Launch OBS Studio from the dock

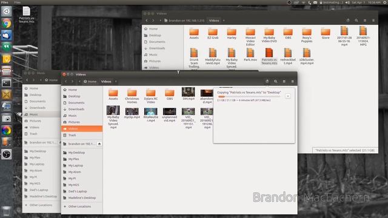[x=7, y=154]
